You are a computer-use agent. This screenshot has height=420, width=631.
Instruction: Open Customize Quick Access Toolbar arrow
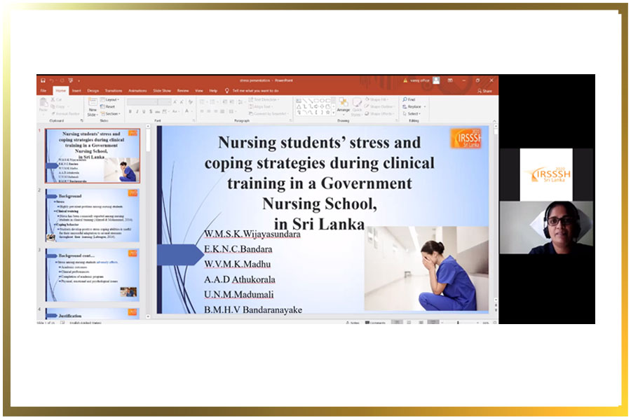(x=79, y=80)
